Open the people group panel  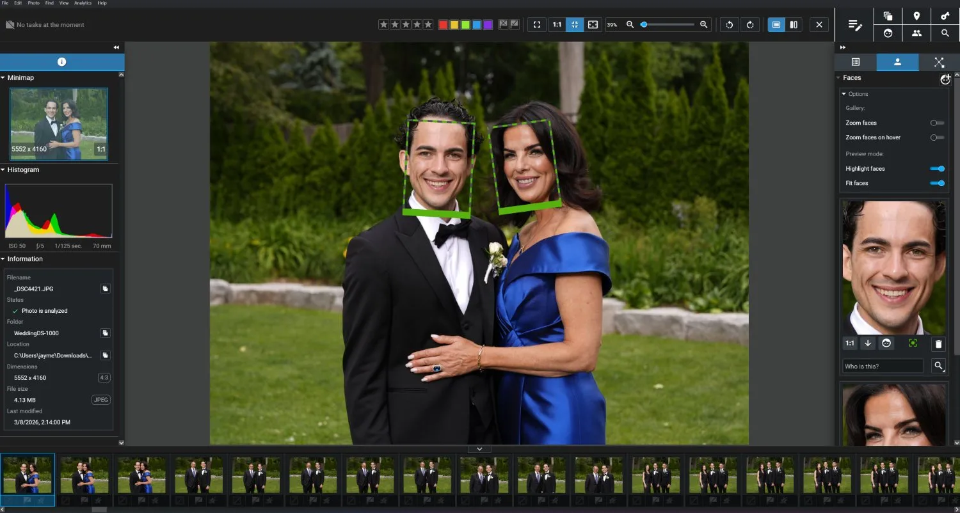point(916,33)
